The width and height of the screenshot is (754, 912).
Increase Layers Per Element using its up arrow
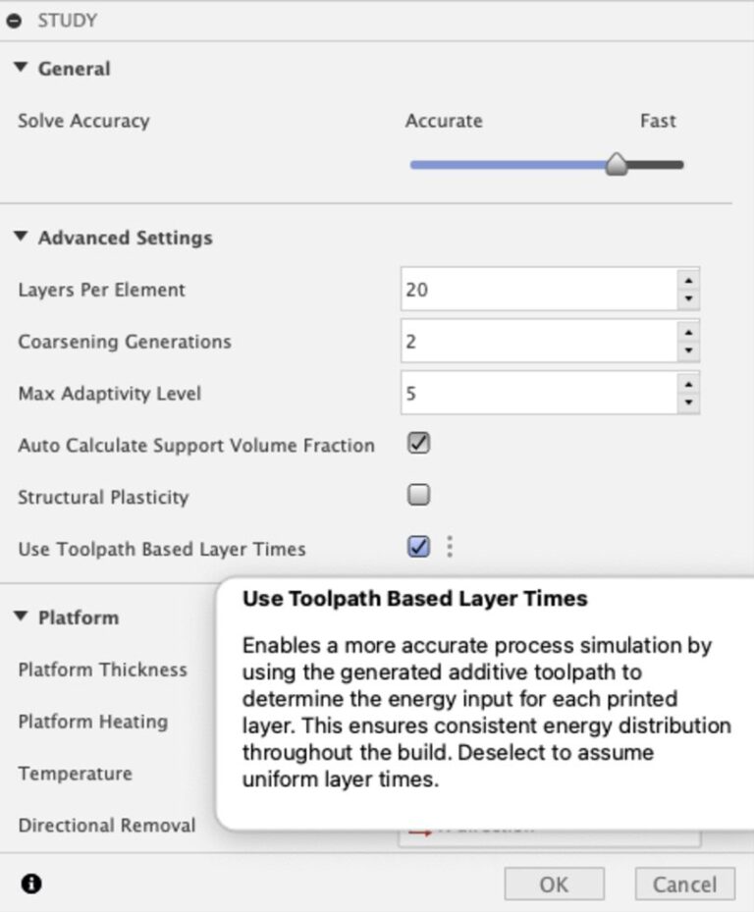click(x=689, y=281)
